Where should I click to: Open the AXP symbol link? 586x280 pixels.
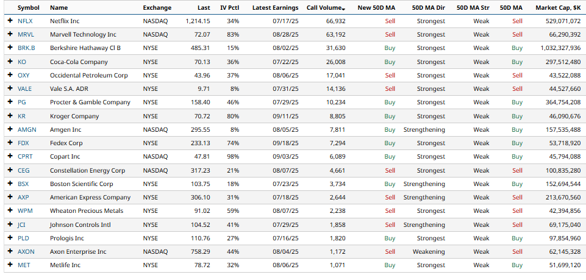pyautogui.click(x=23, y=197)
